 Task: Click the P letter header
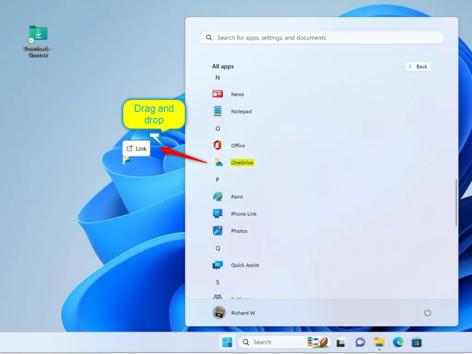[218, 180]
